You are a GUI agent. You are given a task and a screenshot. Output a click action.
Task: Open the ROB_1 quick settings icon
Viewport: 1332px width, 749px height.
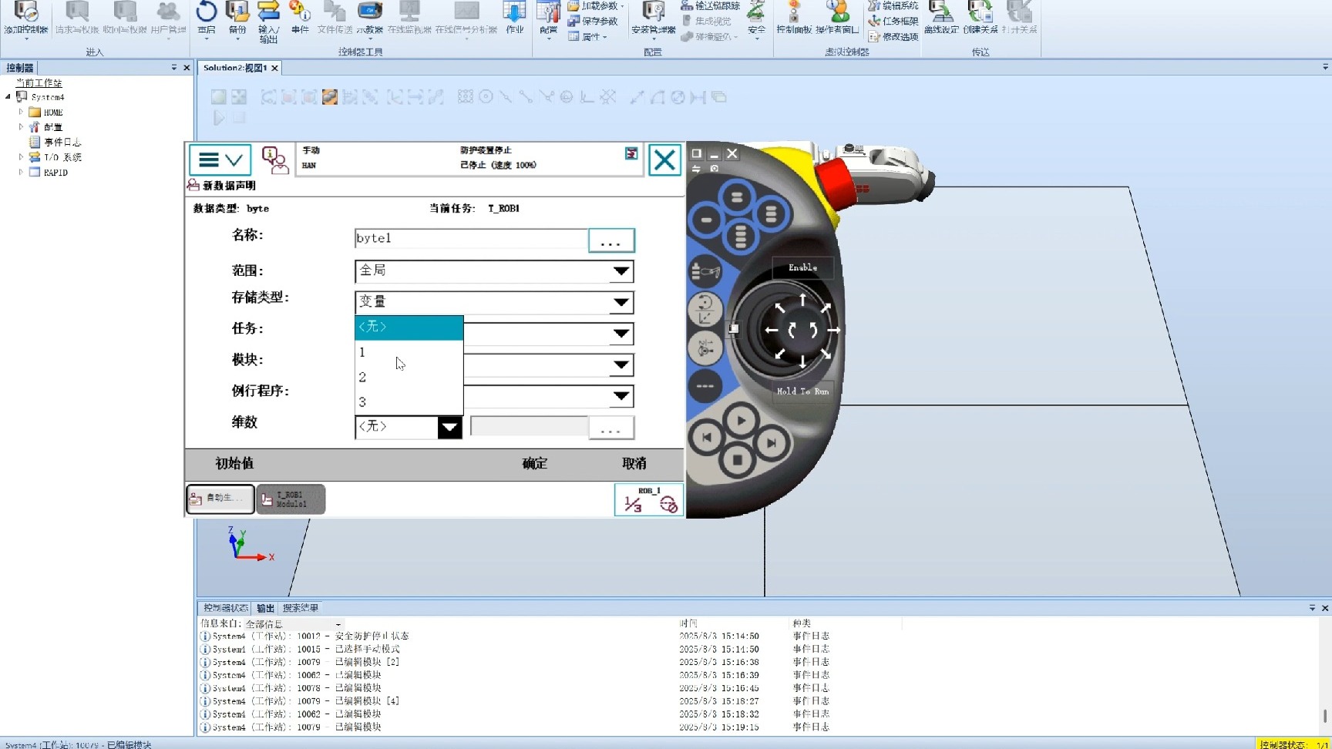648,500
